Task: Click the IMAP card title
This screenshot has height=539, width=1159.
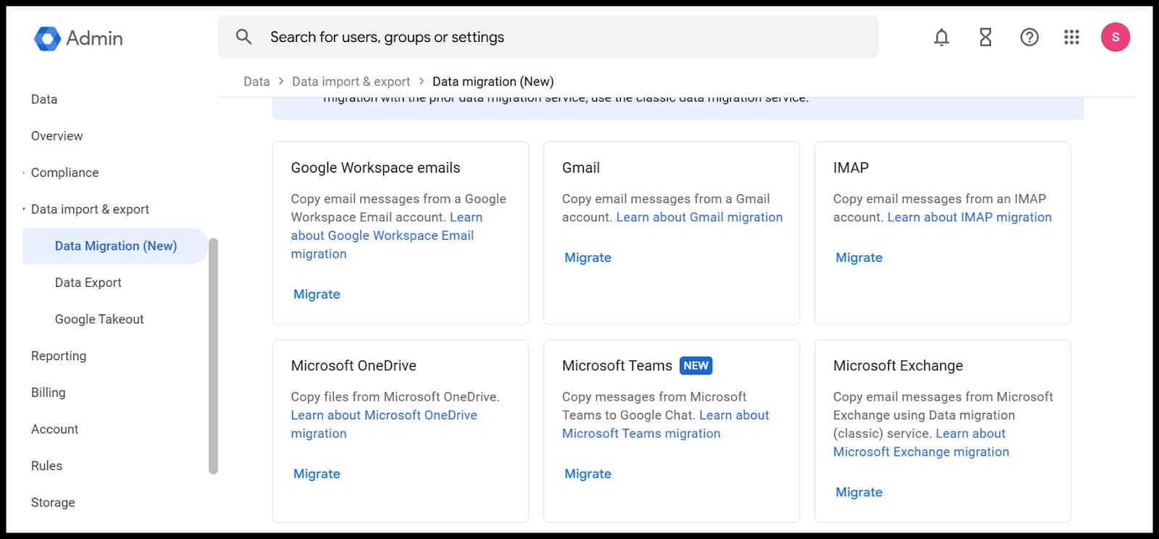Action: coord(850,168)
